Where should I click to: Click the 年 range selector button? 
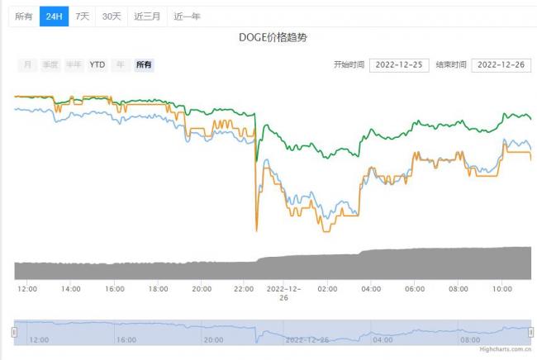(121, 64)
